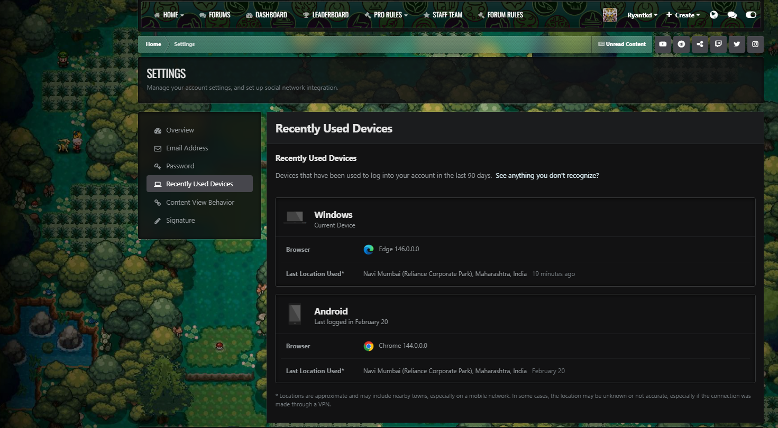Open the chat messages icon

pyautogui.click(x=732, y=15)
